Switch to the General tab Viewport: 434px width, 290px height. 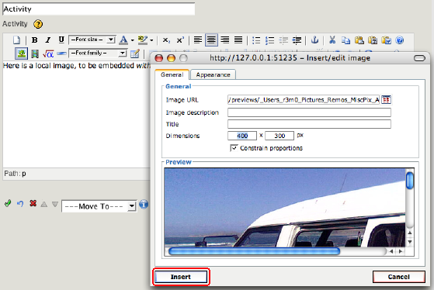(x=172, y=74)
